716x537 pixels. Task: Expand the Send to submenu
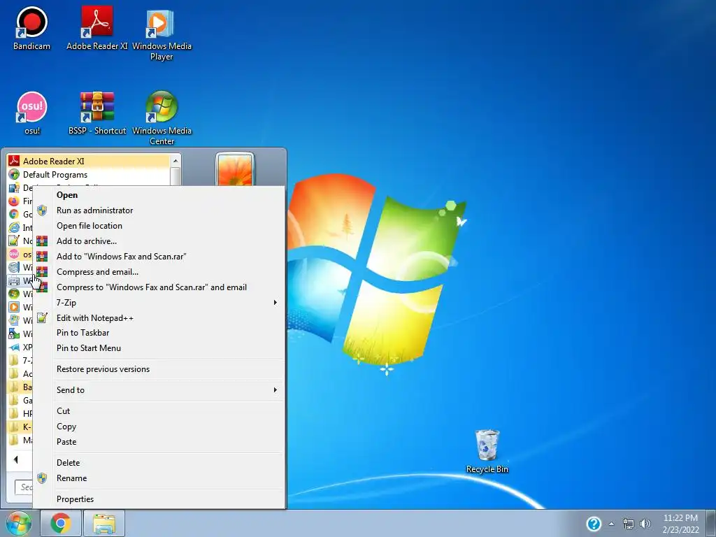point(159,390)
